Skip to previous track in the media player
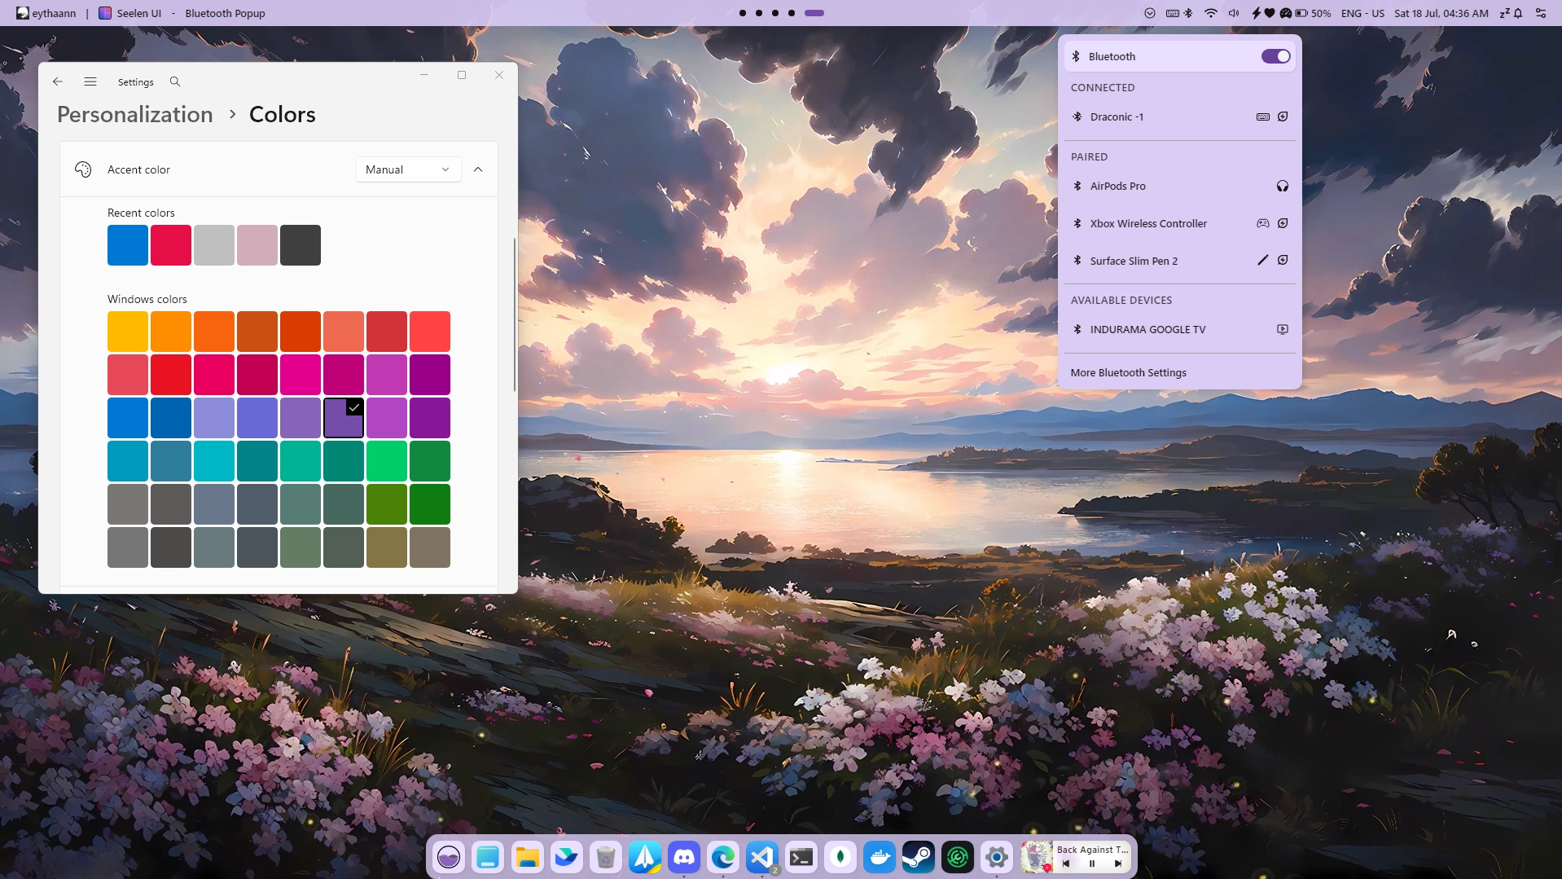 pyautogui.click(x=1066, y=864)
